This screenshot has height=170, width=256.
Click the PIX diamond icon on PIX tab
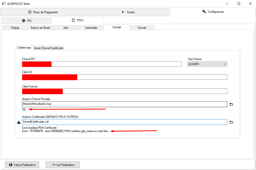pos(24,21)
